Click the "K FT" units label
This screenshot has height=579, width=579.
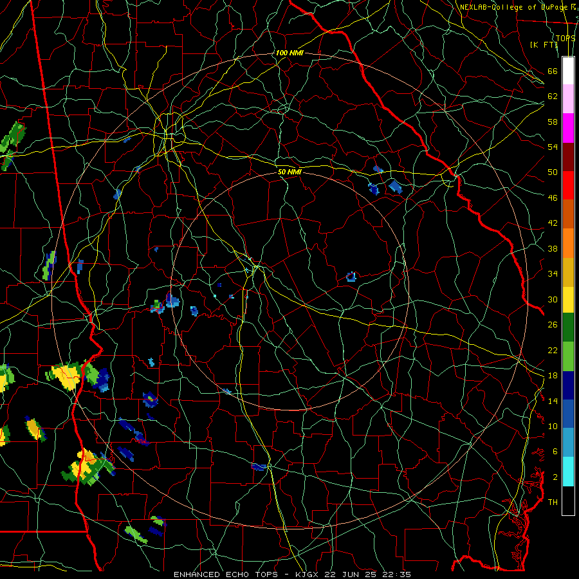[x=544, y=44]
